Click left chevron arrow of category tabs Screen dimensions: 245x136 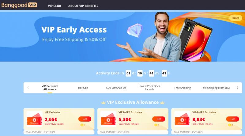(x=28, y=88)
